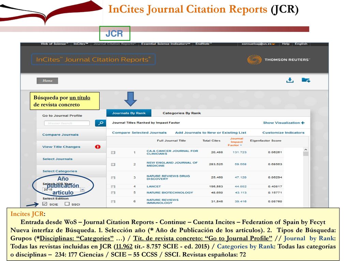The width and height of the screenshot is (349, 261).
Task: Open LANCET journal link
Action: click(x=154, y=187)
